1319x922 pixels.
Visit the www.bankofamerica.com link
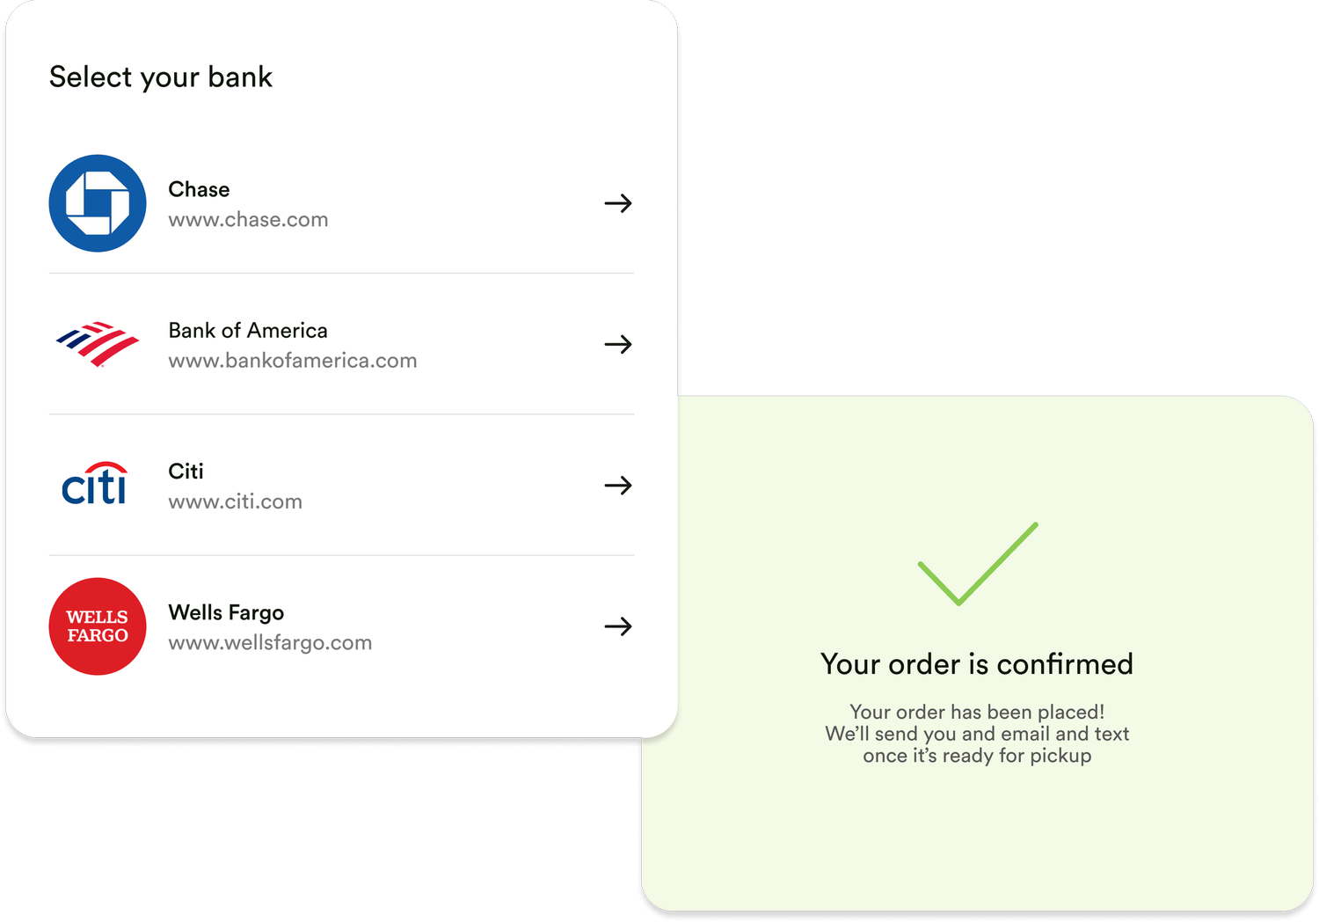293,361
